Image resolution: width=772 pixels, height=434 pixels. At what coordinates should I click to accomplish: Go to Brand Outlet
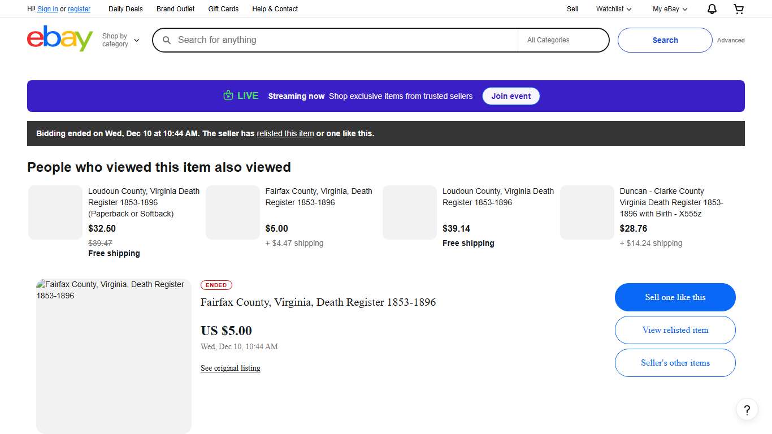[x=175, y=9]
